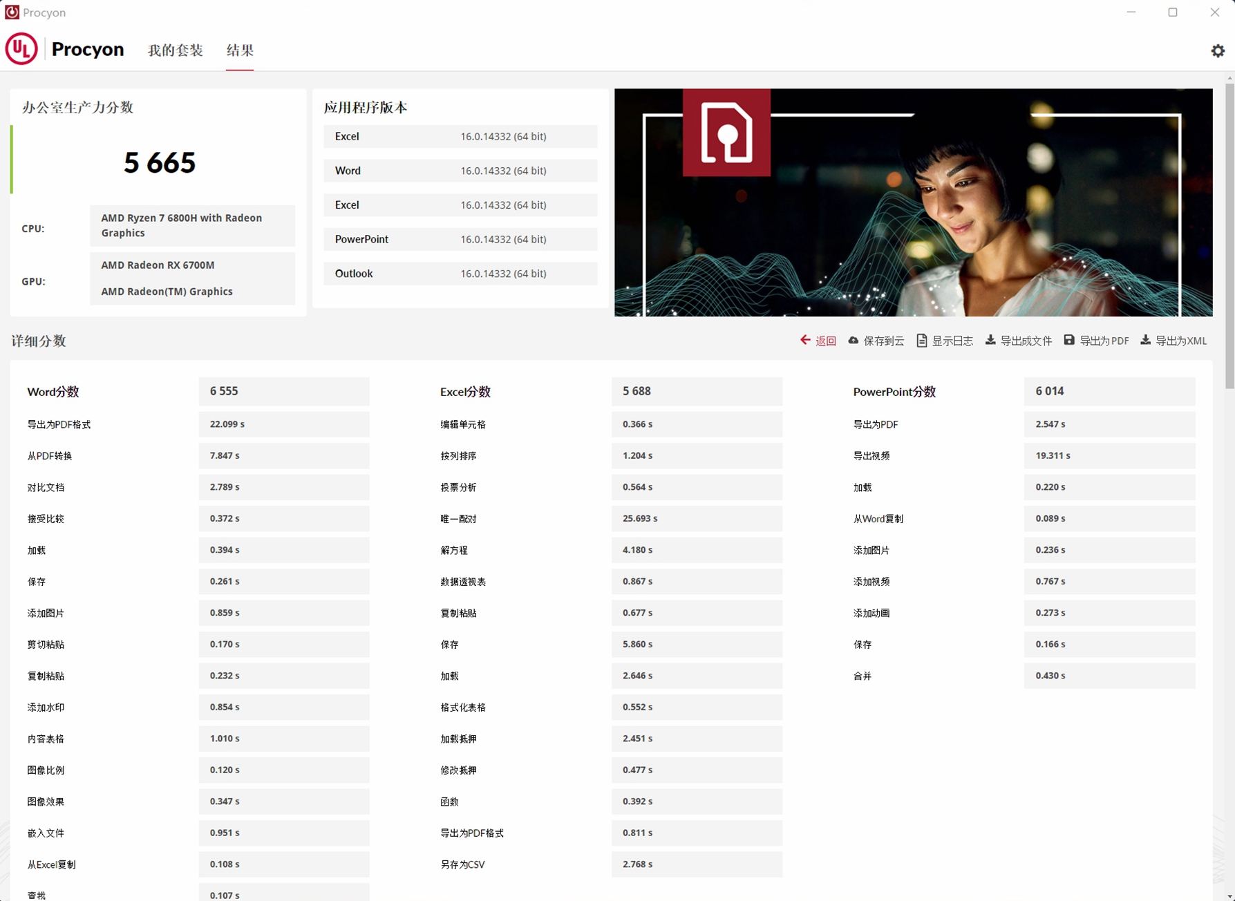Click the download icon for 导出成文件
This screenshot has height=901, width=1235.
tap(990, 340)
